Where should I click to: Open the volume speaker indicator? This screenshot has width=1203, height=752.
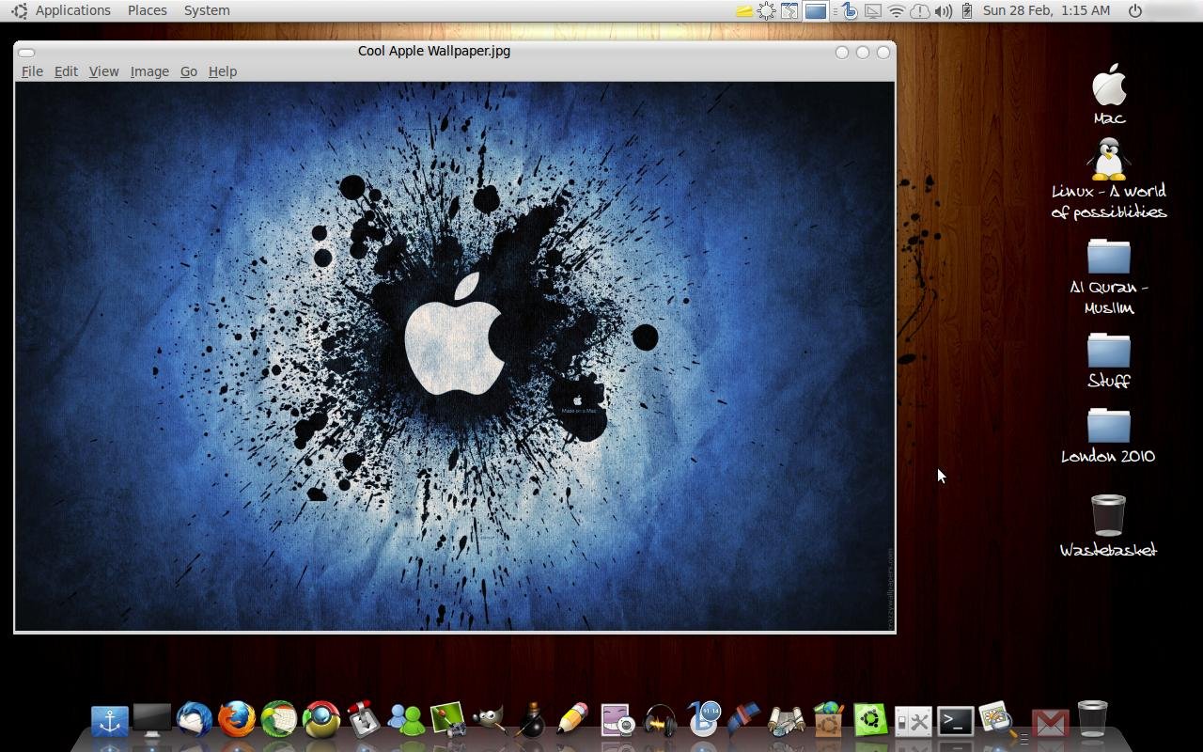pos(944,11)
